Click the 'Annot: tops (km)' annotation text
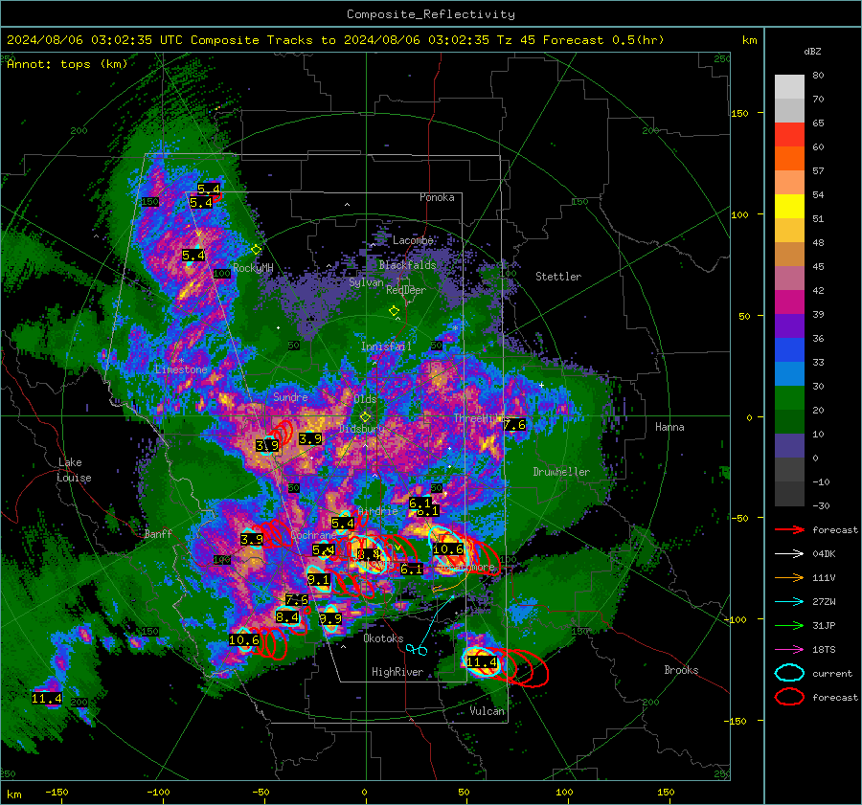862x805 pixels. pyautogui.click(x=67, y=64)
